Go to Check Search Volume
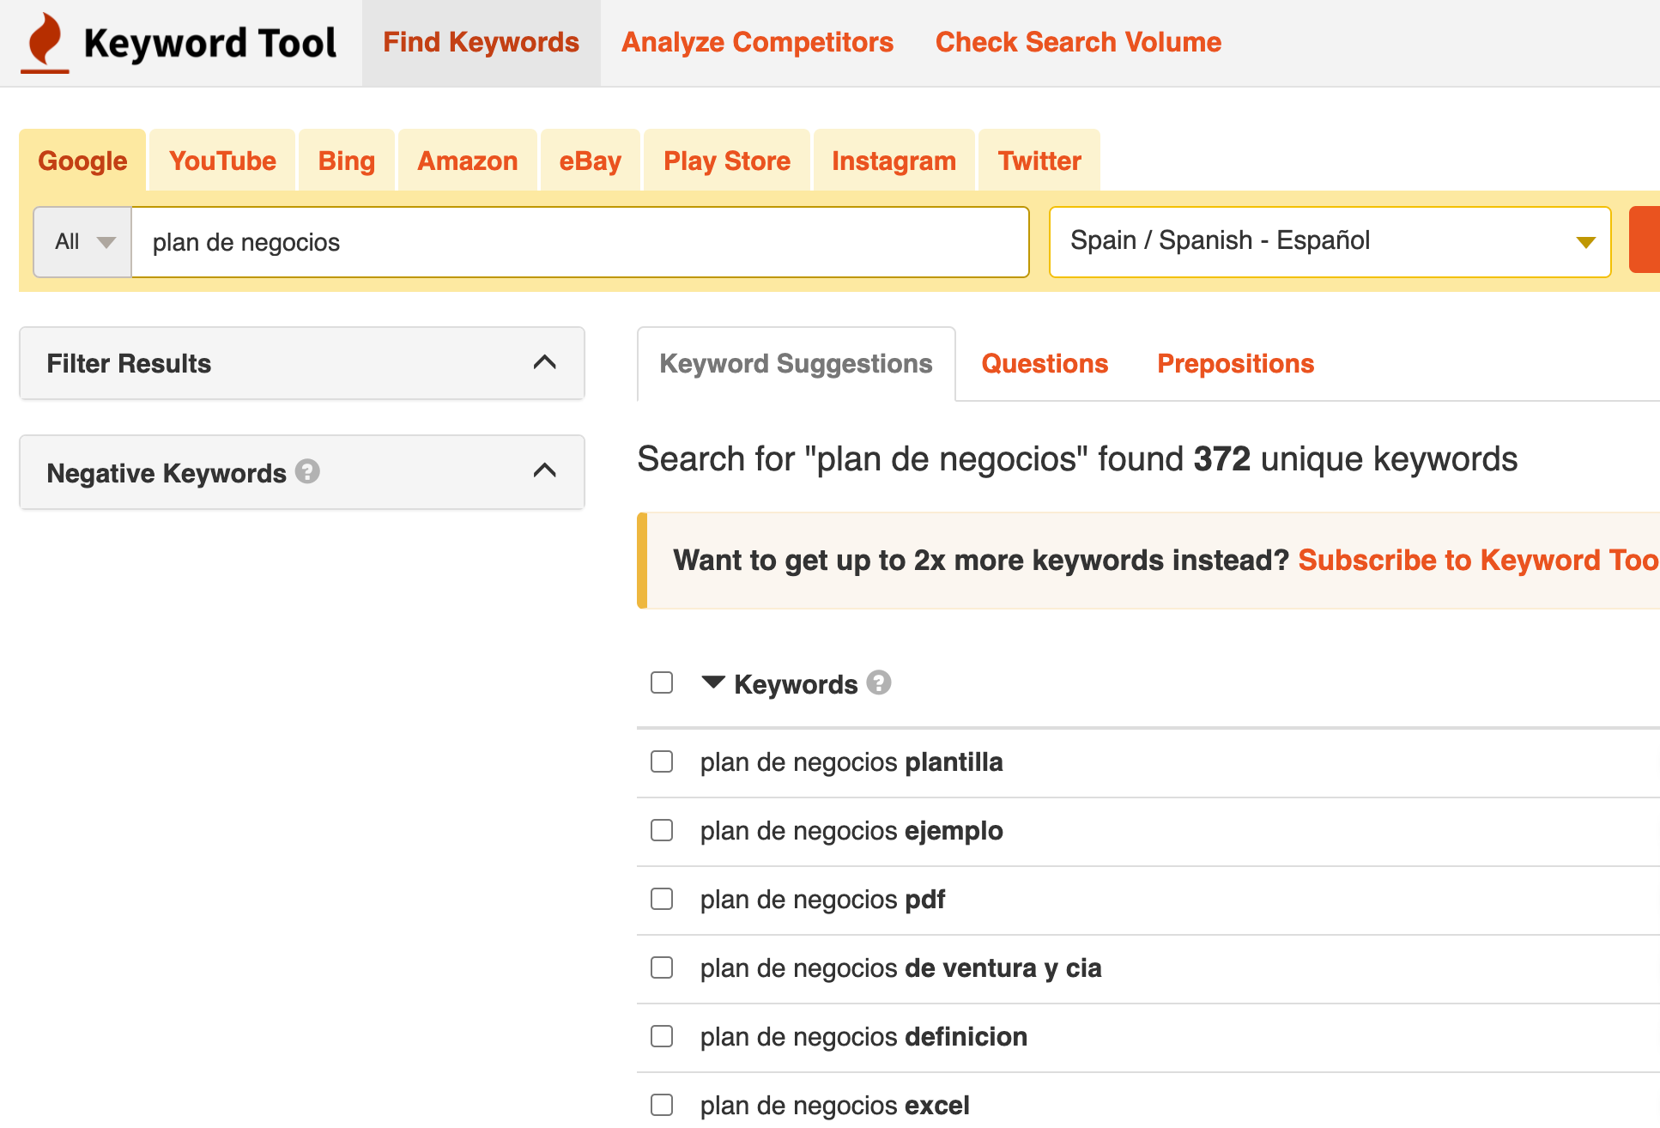 pyautogui.click(x=1078, y=42)
